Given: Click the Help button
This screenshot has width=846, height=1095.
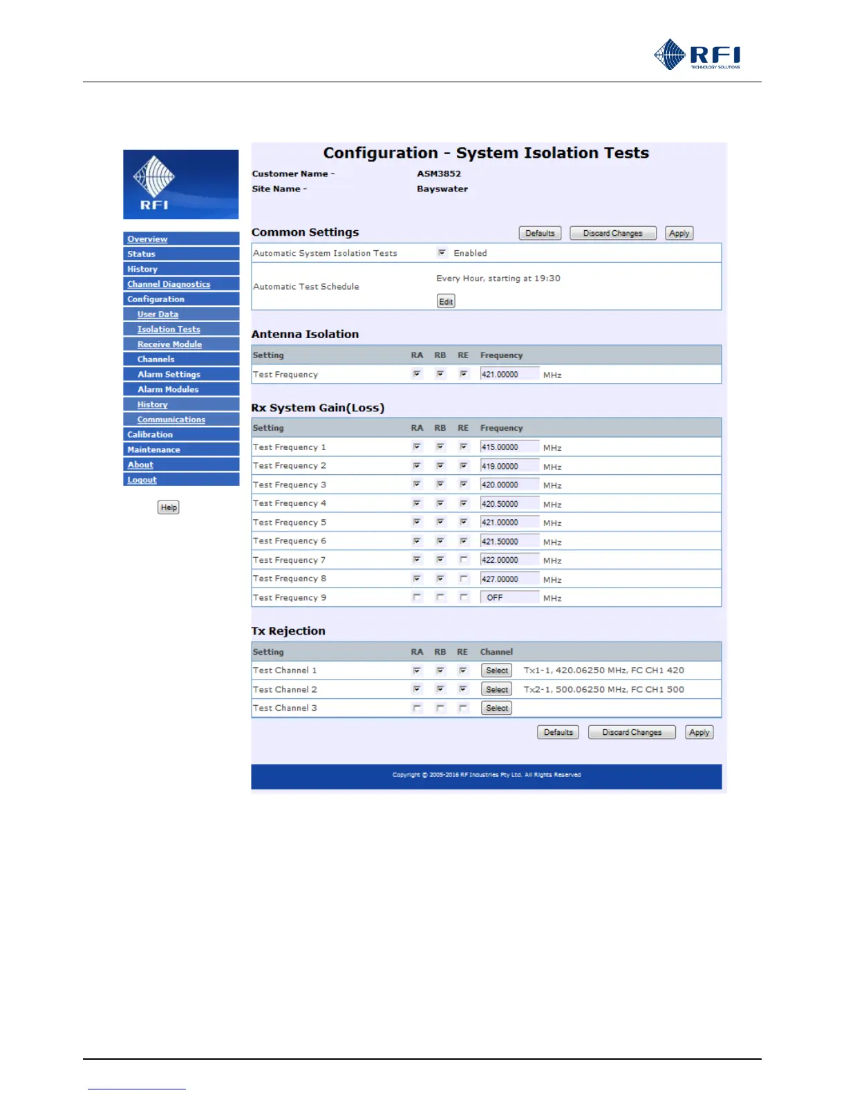Looking at the screenshot, I should (x=169, y=507).
